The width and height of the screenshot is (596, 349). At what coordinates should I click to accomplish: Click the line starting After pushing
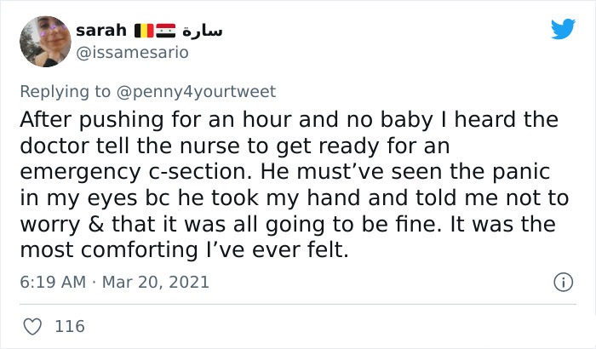click(x=289, y=119)
